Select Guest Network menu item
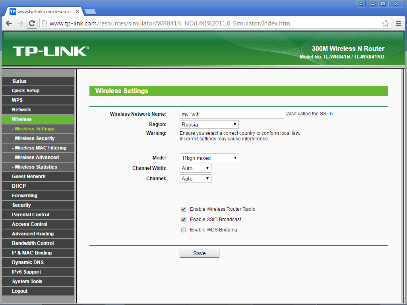Screen dimensions: 407x305 [29, 177]
